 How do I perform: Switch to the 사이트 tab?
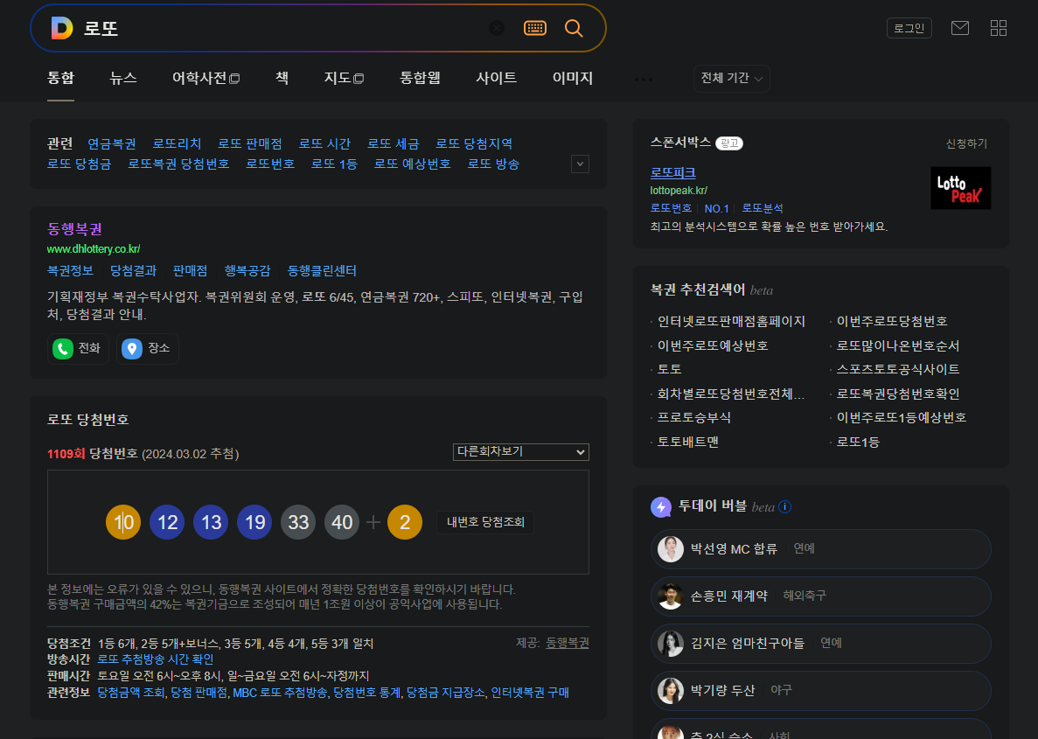click(x=497, y=78)
